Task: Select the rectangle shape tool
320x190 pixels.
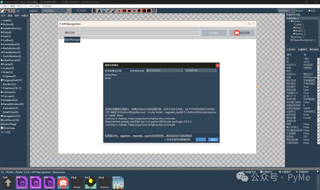Action: pos(124,11)
